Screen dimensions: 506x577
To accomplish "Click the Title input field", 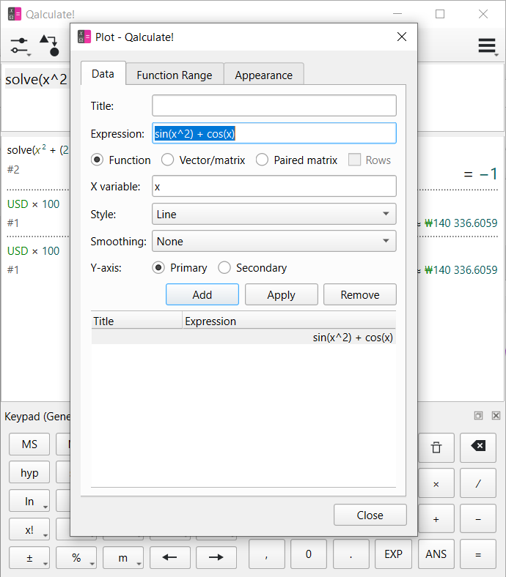I will pos(274,105).
